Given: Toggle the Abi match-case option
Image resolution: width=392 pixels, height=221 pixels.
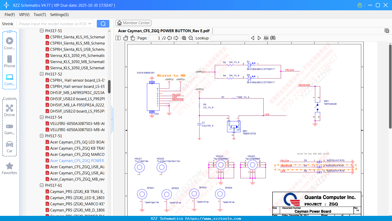Looking at the screenshot, I should 266,38.
